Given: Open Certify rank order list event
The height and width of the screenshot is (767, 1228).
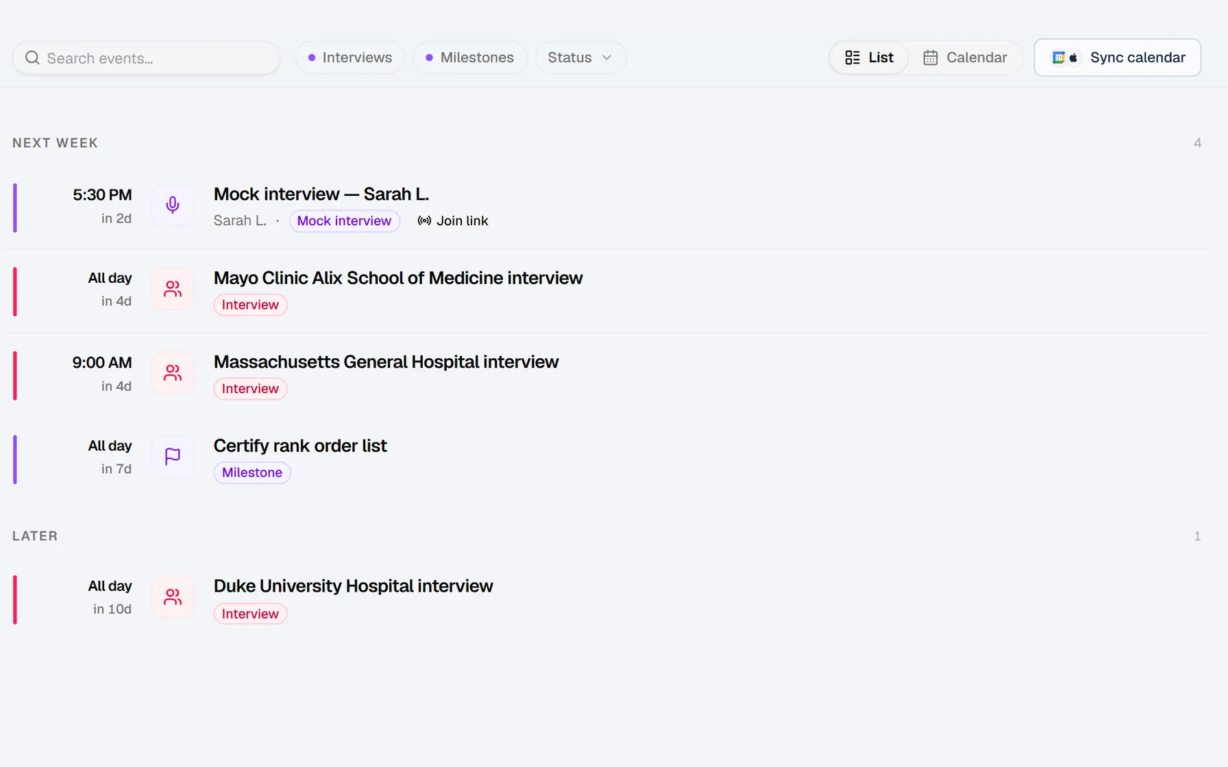Looking at the screenshot, I should pyautogui.click(x=300, y=446).
